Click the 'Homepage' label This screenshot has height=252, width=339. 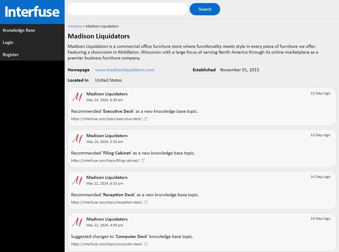78,70
